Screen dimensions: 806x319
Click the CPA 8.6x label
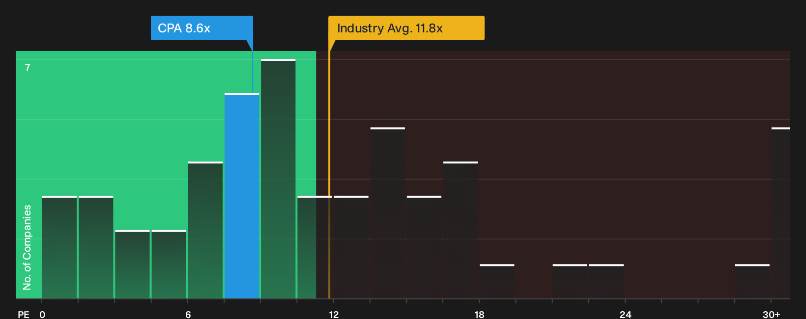201,28
